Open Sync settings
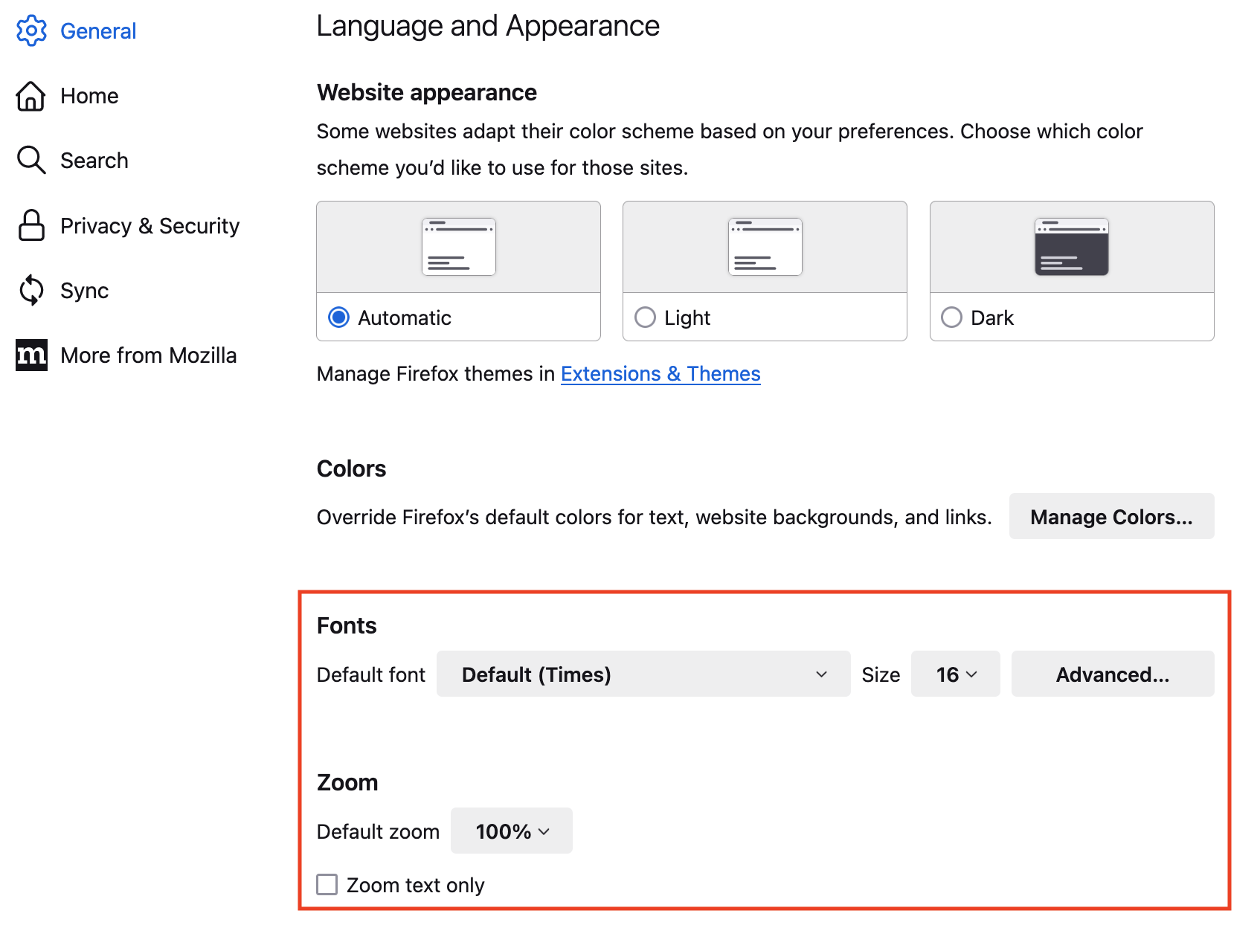Screen dimensions: 1260x925 (x=85, y=291)
